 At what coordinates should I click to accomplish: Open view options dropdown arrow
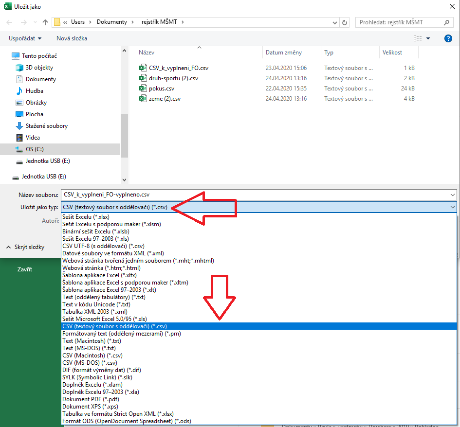428,38
